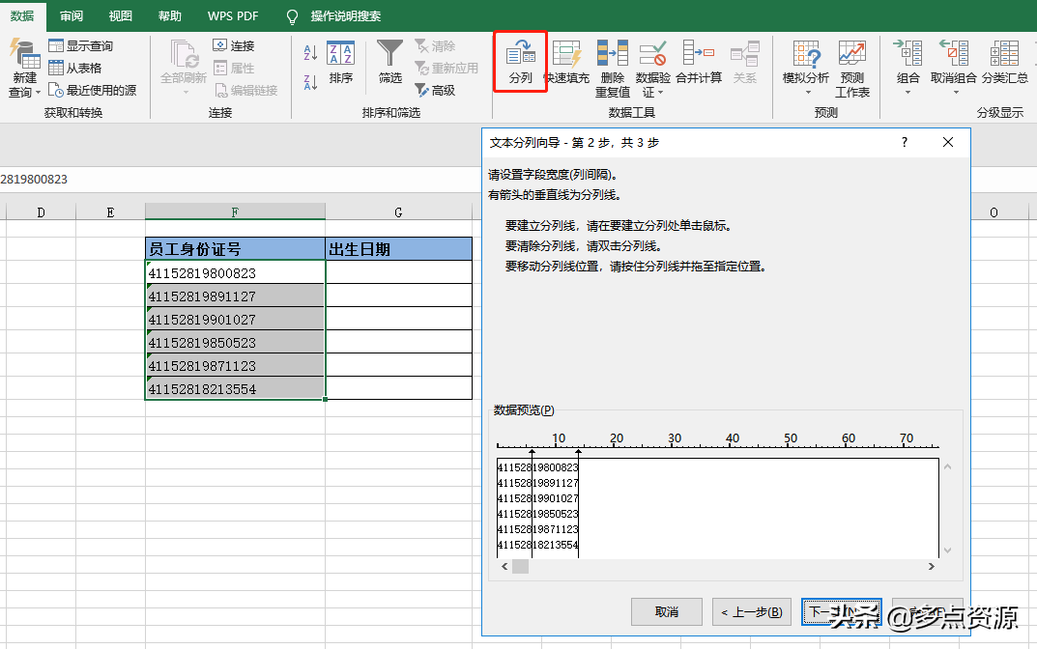Image resolution: width=1037 pixels, height=649 pixels.
Task: Expand 模拟分析 dropdown arrow
Action: click(808, 93)
